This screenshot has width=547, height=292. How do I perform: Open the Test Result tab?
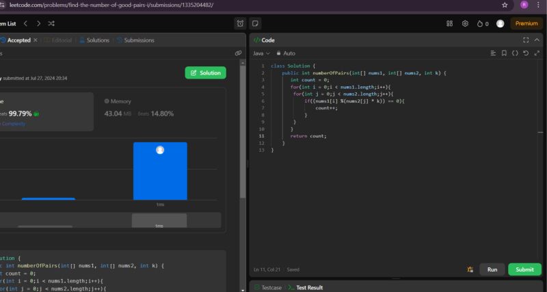point(305,288)
